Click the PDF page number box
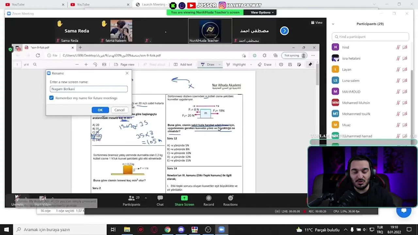 tap(17, 65)
